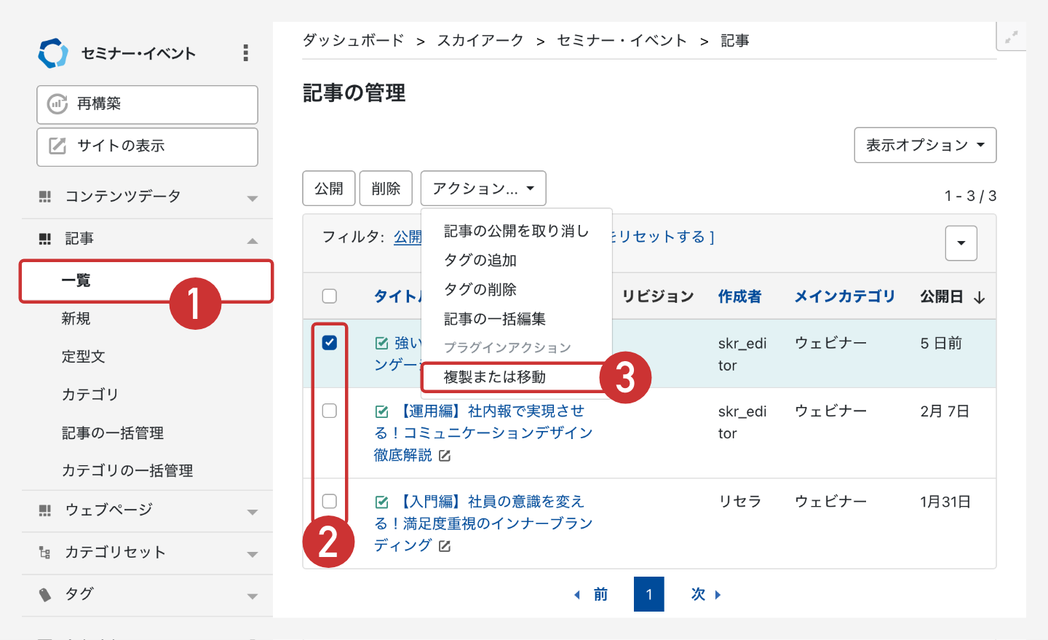The width and height of the screenshot is (1048, 640).
Task: Click the スカイアーク breadcrumb link
Action: [480, 41]
